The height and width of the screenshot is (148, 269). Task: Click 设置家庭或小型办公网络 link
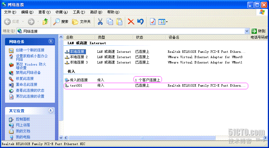pos(32,58)
